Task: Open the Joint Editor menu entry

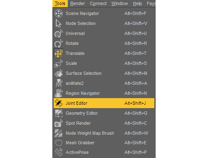Action: (104, 103)
